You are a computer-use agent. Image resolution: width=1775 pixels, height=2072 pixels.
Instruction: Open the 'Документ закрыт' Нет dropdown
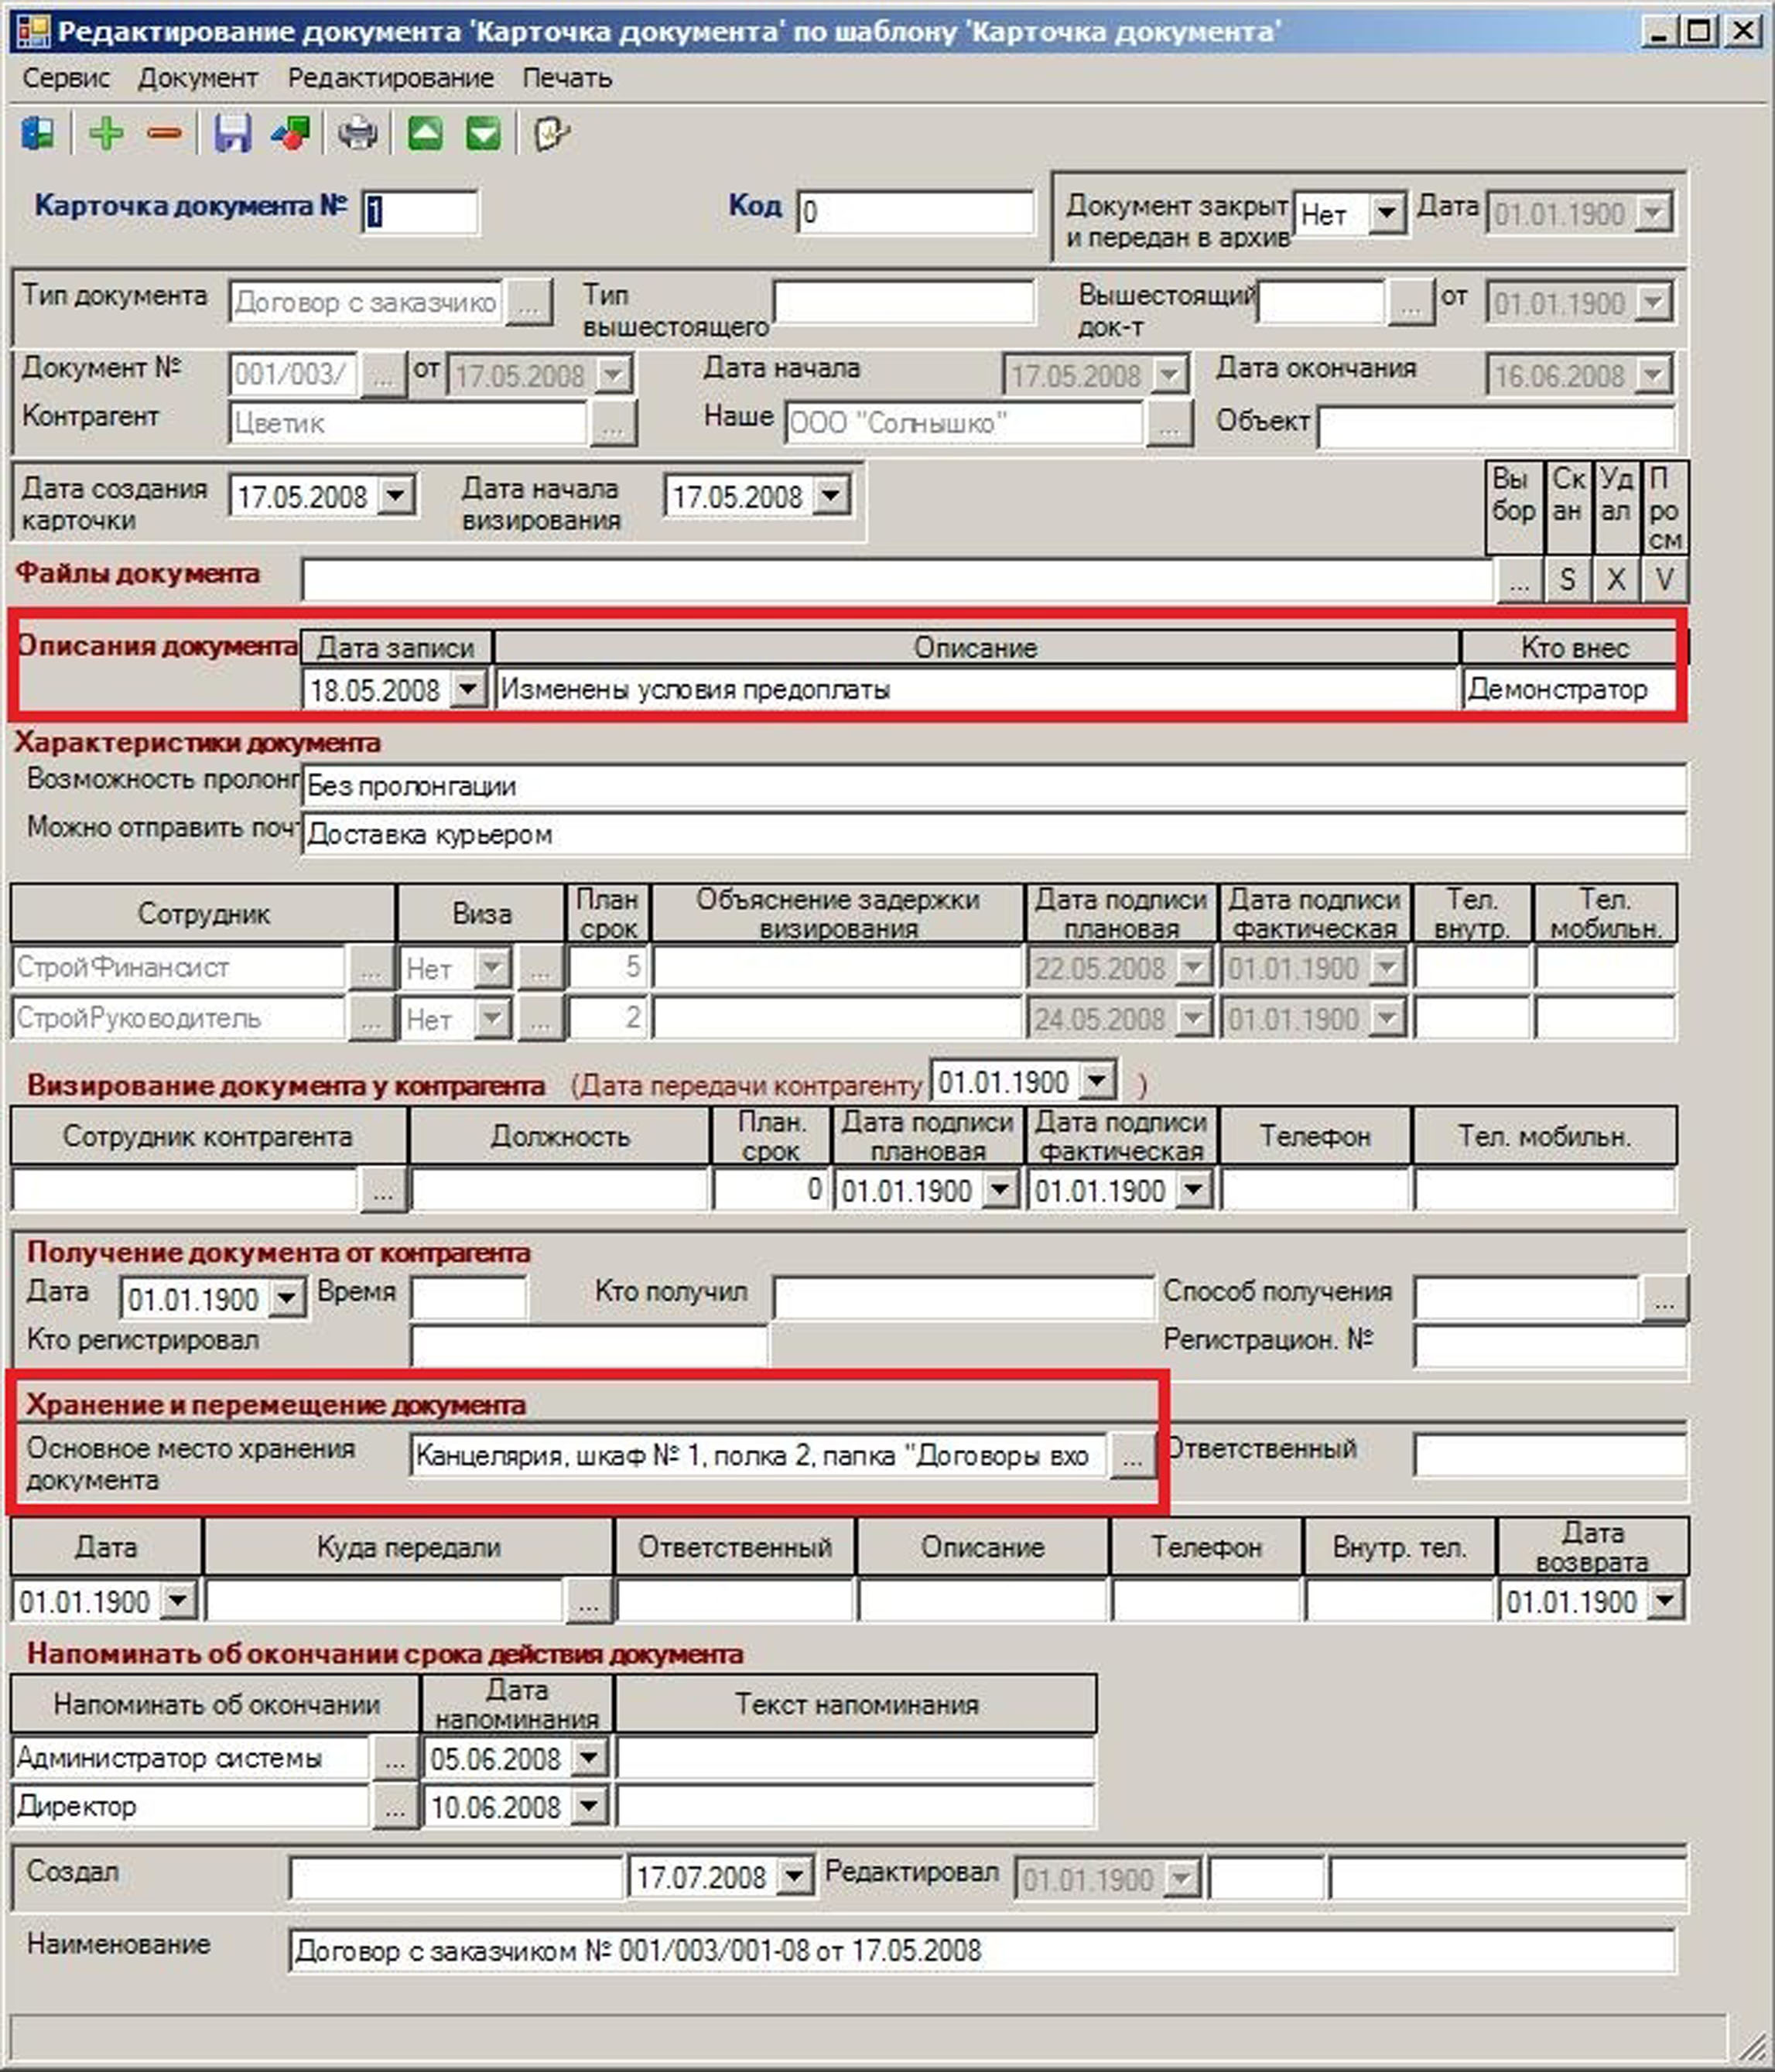point(1386,213)
